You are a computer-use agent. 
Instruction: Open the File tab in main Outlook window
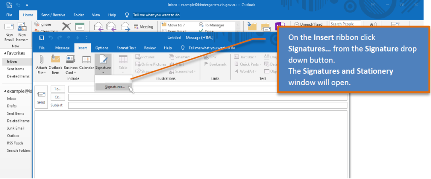click(x=9, y=15)
